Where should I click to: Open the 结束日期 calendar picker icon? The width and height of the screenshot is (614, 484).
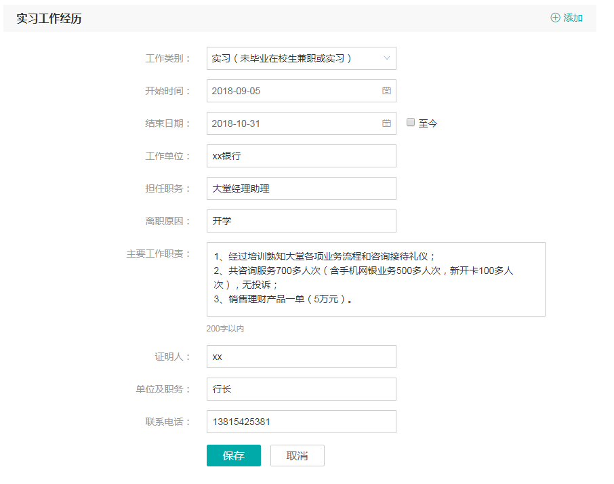[x=386, y=123]
